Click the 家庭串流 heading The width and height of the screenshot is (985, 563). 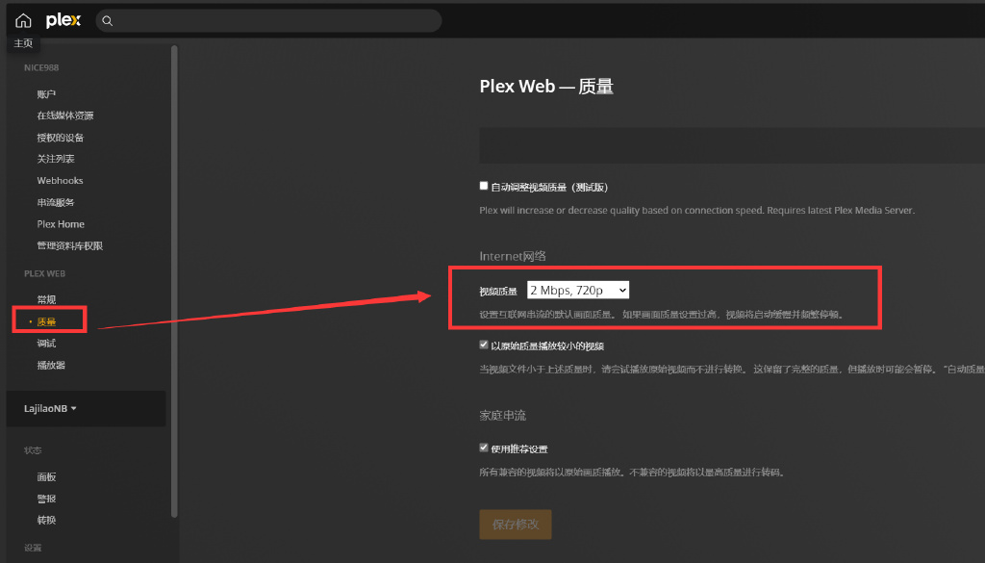pos(502,416)
